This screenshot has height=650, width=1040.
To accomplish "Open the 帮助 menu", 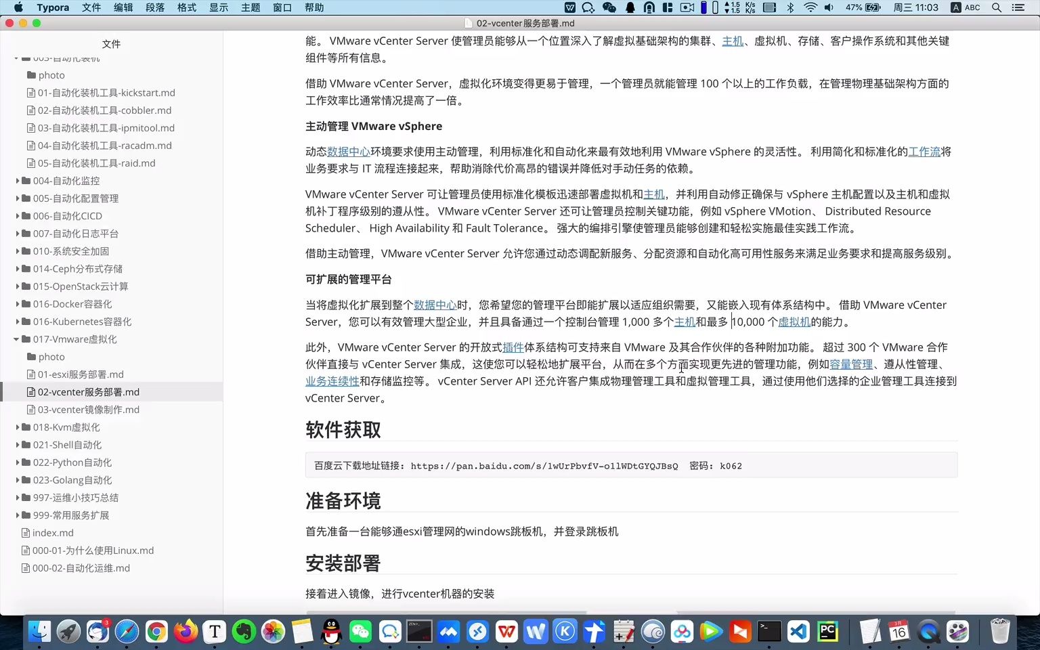I will [314, 7].
